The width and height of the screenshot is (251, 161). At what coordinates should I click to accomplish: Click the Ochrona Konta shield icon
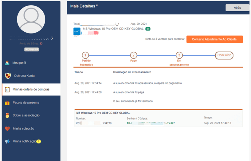pyautogui.click(x=8, y=76)
